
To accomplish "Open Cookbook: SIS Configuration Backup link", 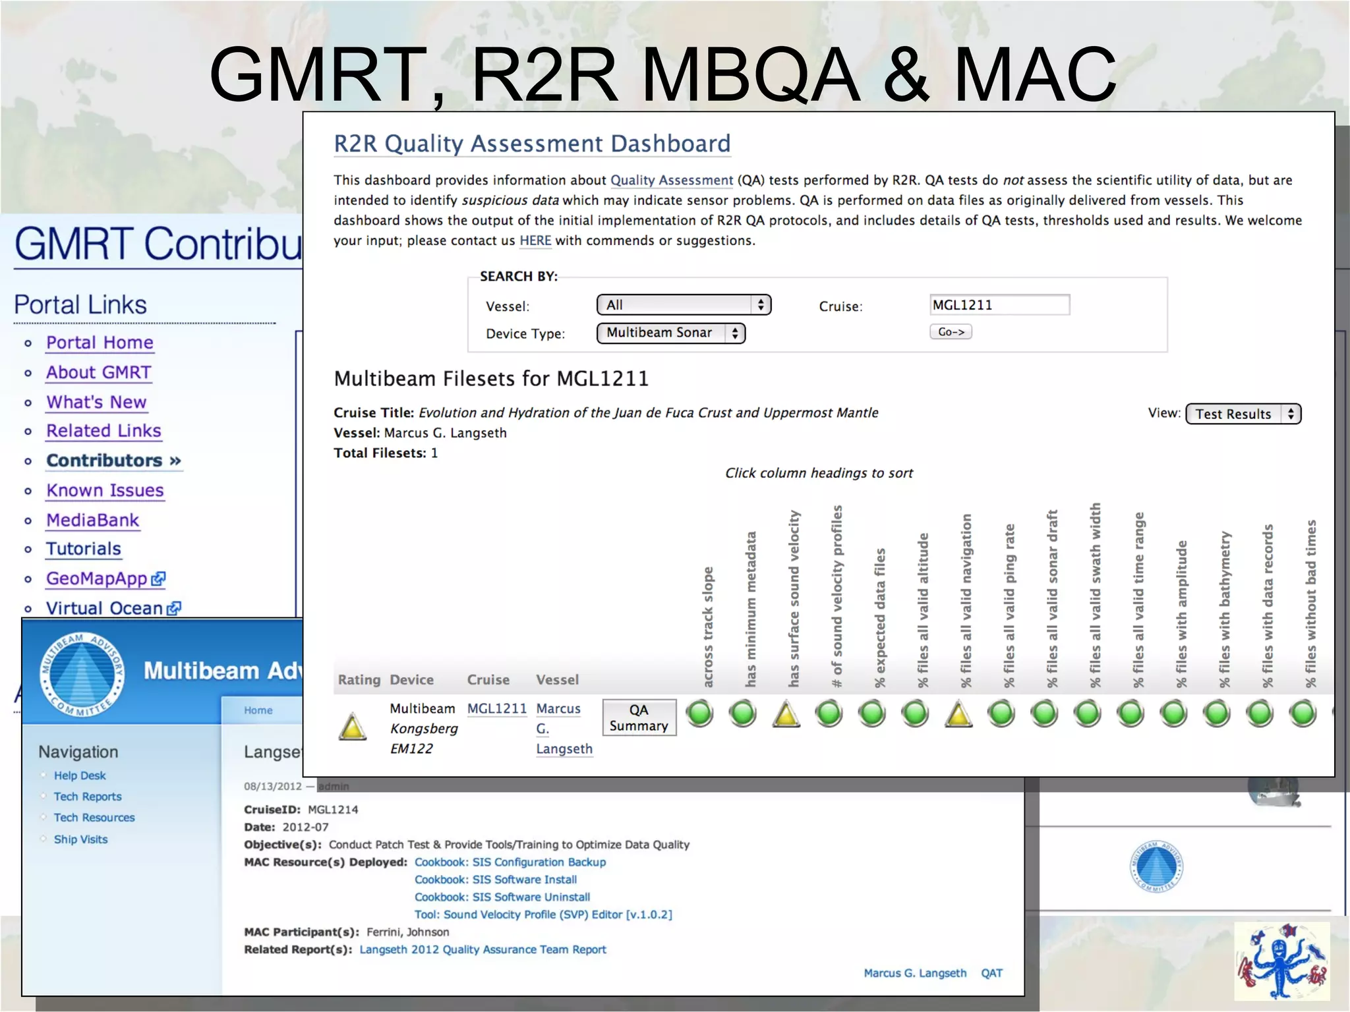I will click(510, 862).
